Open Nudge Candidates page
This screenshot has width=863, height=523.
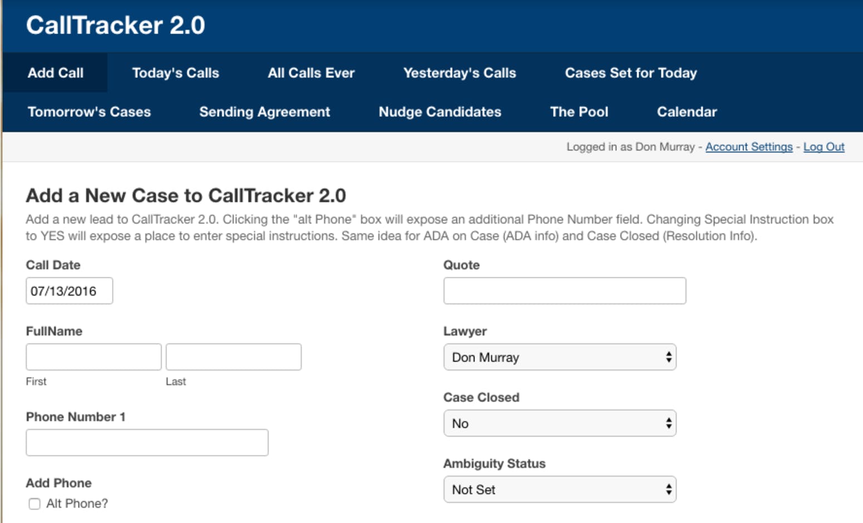(440, 111)
